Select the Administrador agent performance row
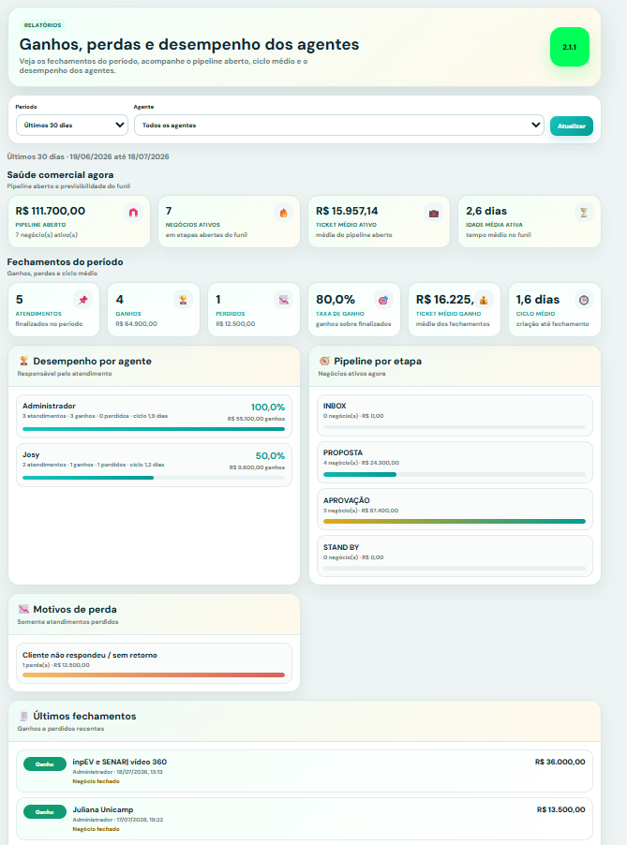This screenshot has height=845, width=627. pyautogui.click(x=155, y=417)
